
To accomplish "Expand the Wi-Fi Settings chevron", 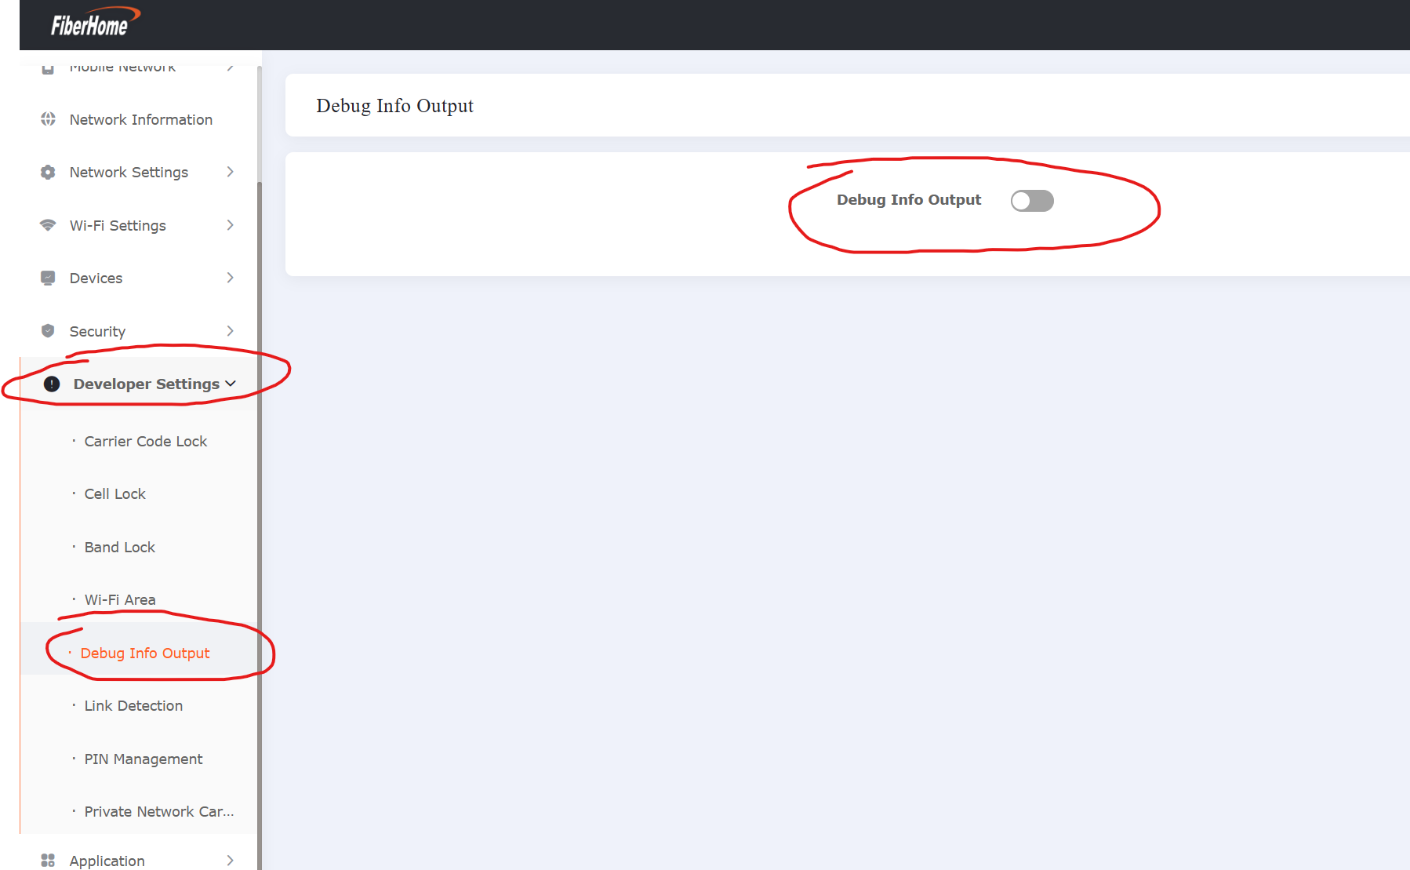I will point(230,225).
